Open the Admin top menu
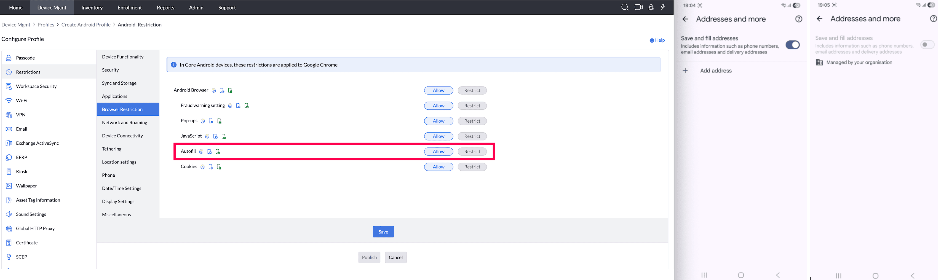Viewport: 941px width, 280px height. (196, 7)
